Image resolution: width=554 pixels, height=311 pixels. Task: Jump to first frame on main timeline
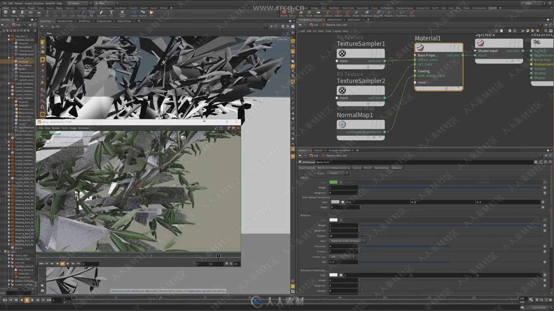point(5,300)
